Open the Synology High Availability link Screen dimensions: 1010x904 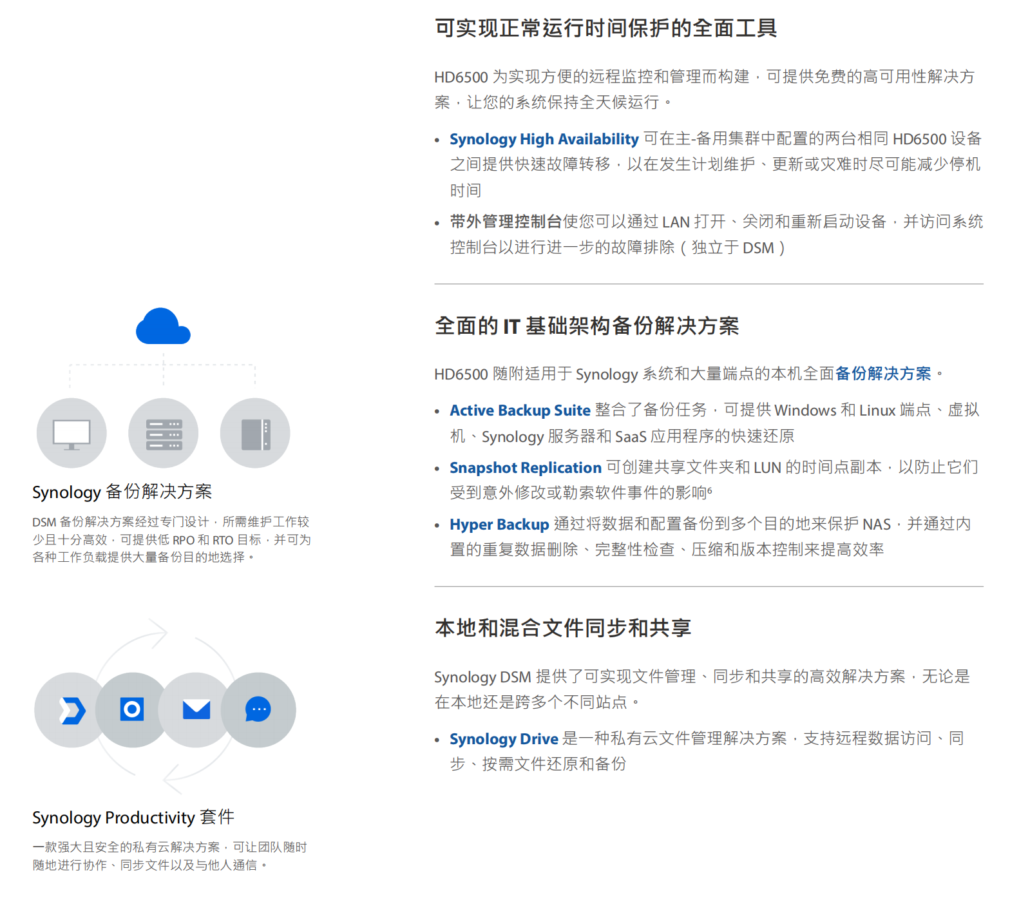tap(544, 139)
